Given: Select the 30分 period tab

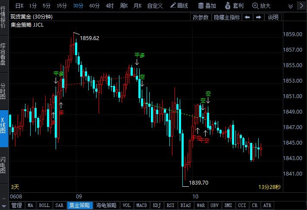Looking at the screenshot, I should tap(78, 6).
